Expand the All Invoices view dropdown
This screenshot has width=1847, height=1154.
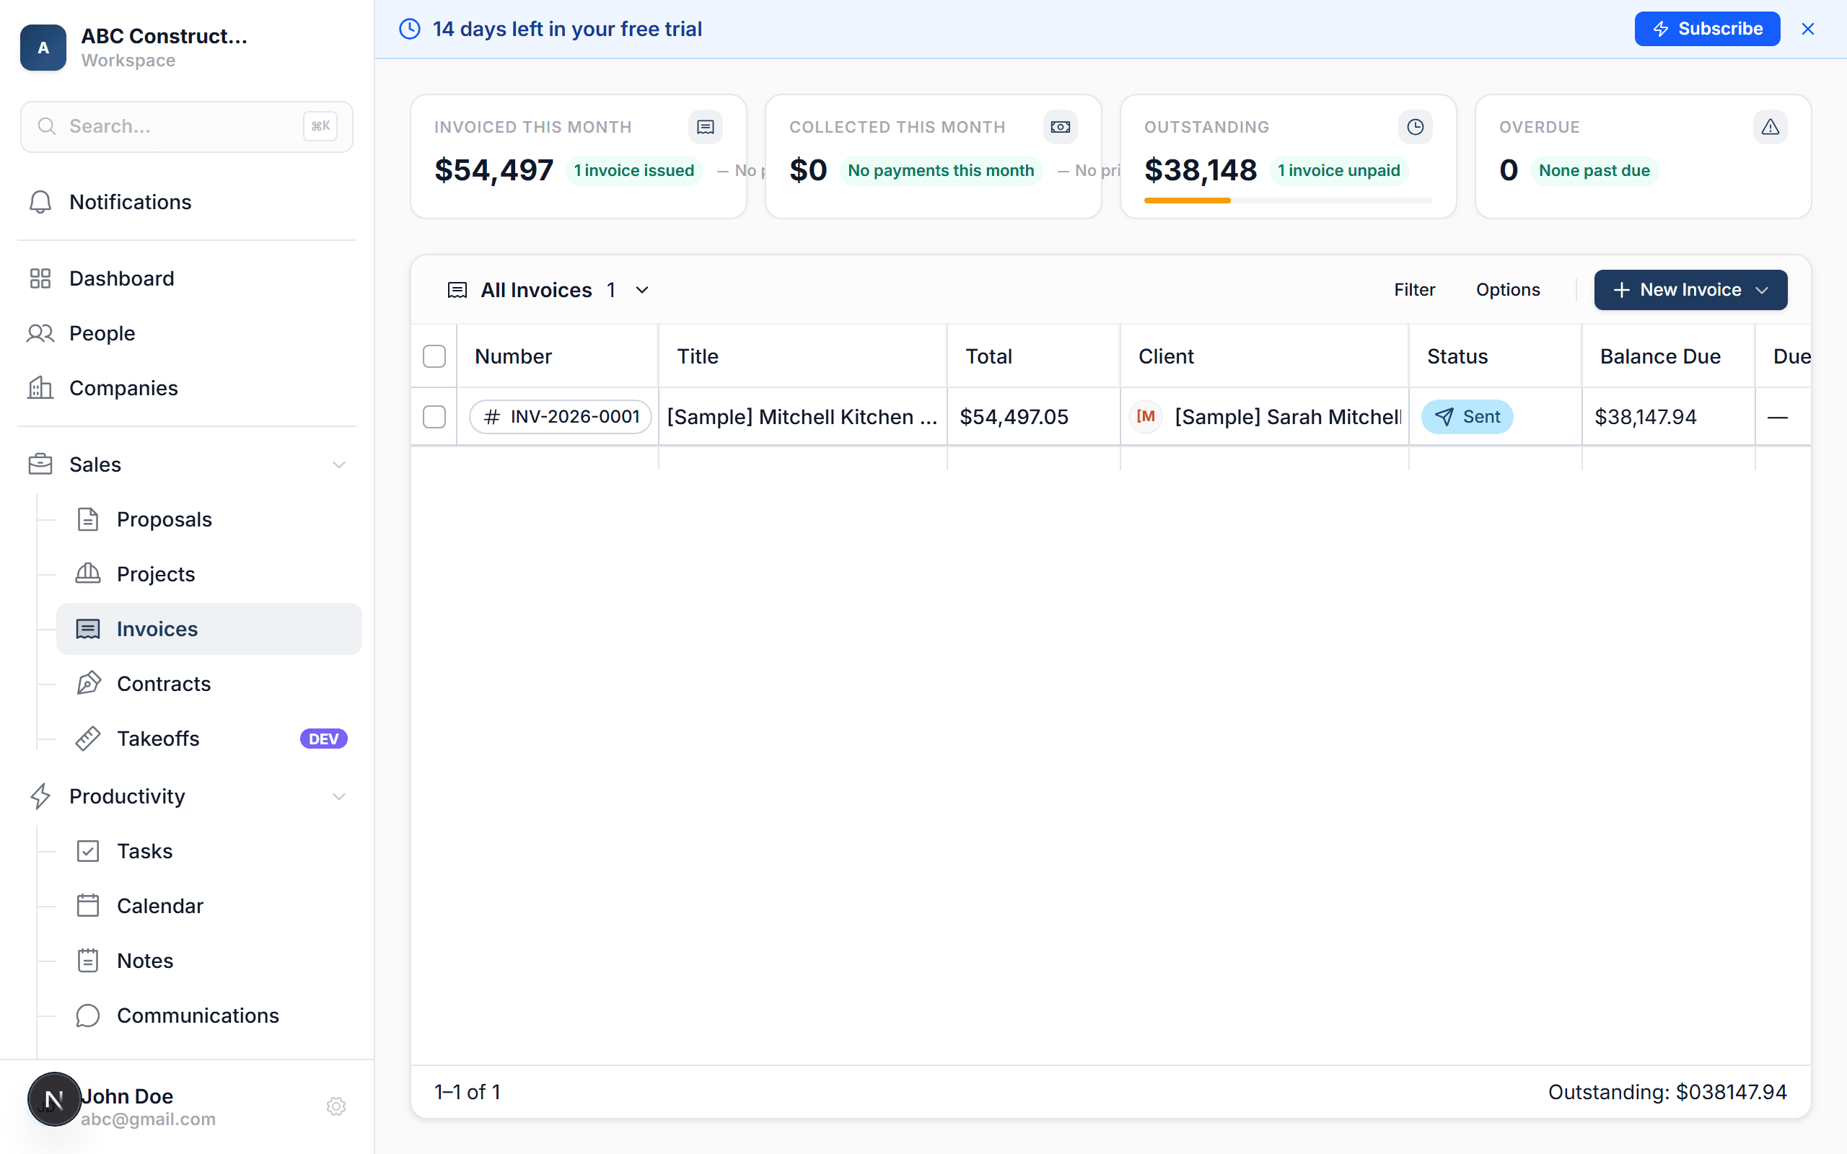(x=642, y=290)
